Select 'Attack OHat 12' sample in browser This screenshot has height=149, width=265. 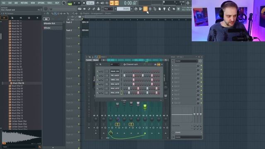[17, 99]
